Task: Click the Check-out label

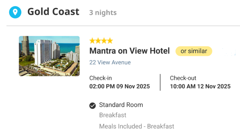Action: [x=183, y=78]
